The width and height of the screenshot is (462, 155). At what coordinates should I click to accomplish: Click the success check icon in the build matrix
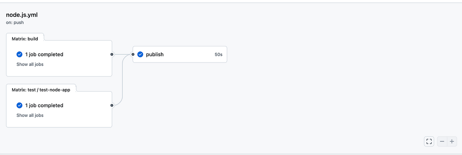click(x=19, y=55)
